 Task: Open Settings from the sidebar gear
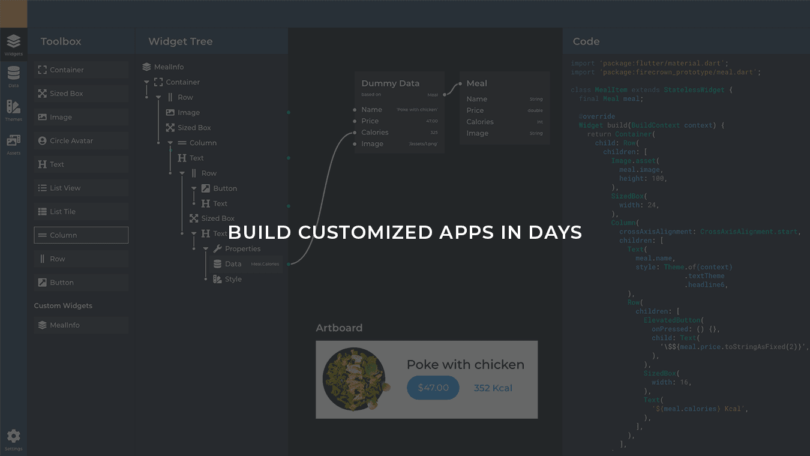point(13,440)
